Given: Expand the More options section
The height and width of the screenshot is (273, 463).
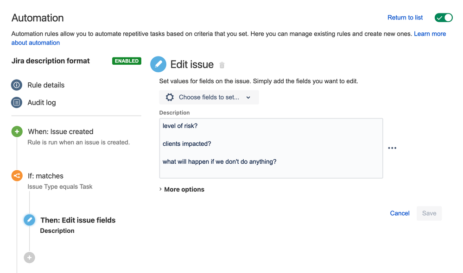Looking at the screenshot, I should tap(182, 189).
